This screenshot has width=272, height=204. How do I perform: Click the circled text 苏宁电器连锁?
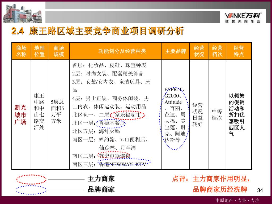[114, 156]
